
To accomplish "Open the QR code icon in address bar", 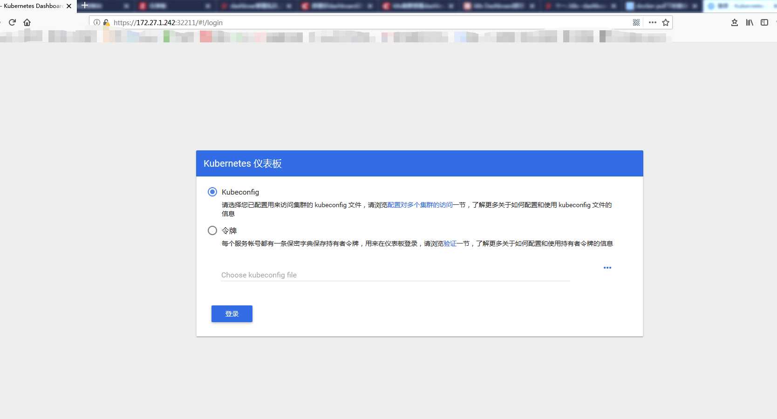I will click(636, 22).
